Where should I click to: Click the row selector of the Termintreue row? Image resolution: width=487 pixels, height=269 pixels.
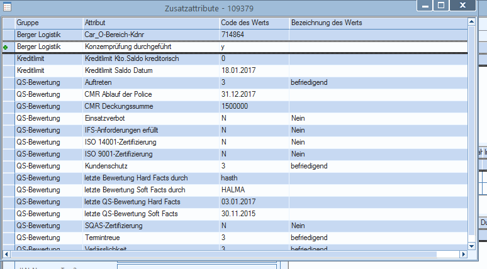pyautogui.click(x=9, y=238)
